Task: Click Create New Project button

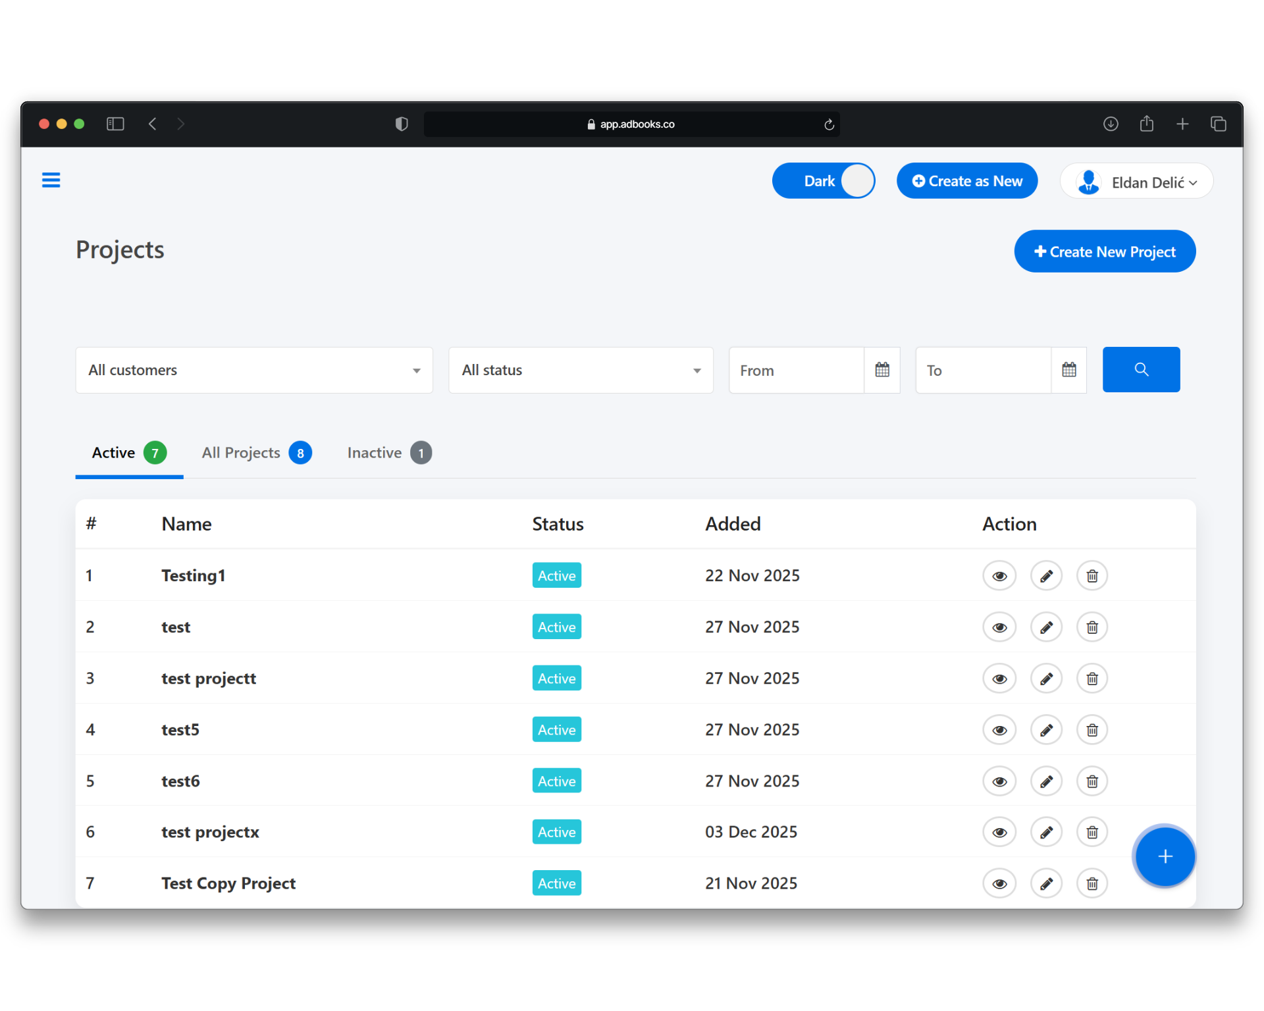Action: [1104, 251]
